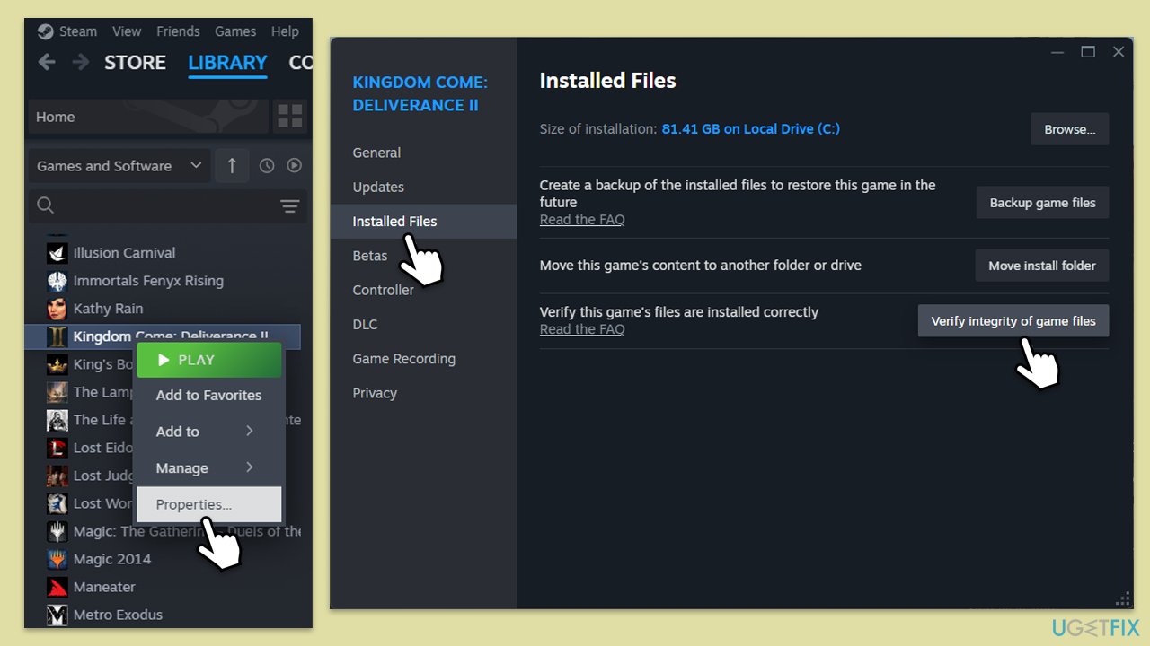
Task: Select Installed Files section
Action: 423,222
